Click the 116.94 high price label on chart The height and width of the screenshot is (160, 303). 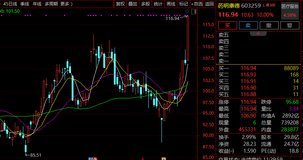pos(172,19)
